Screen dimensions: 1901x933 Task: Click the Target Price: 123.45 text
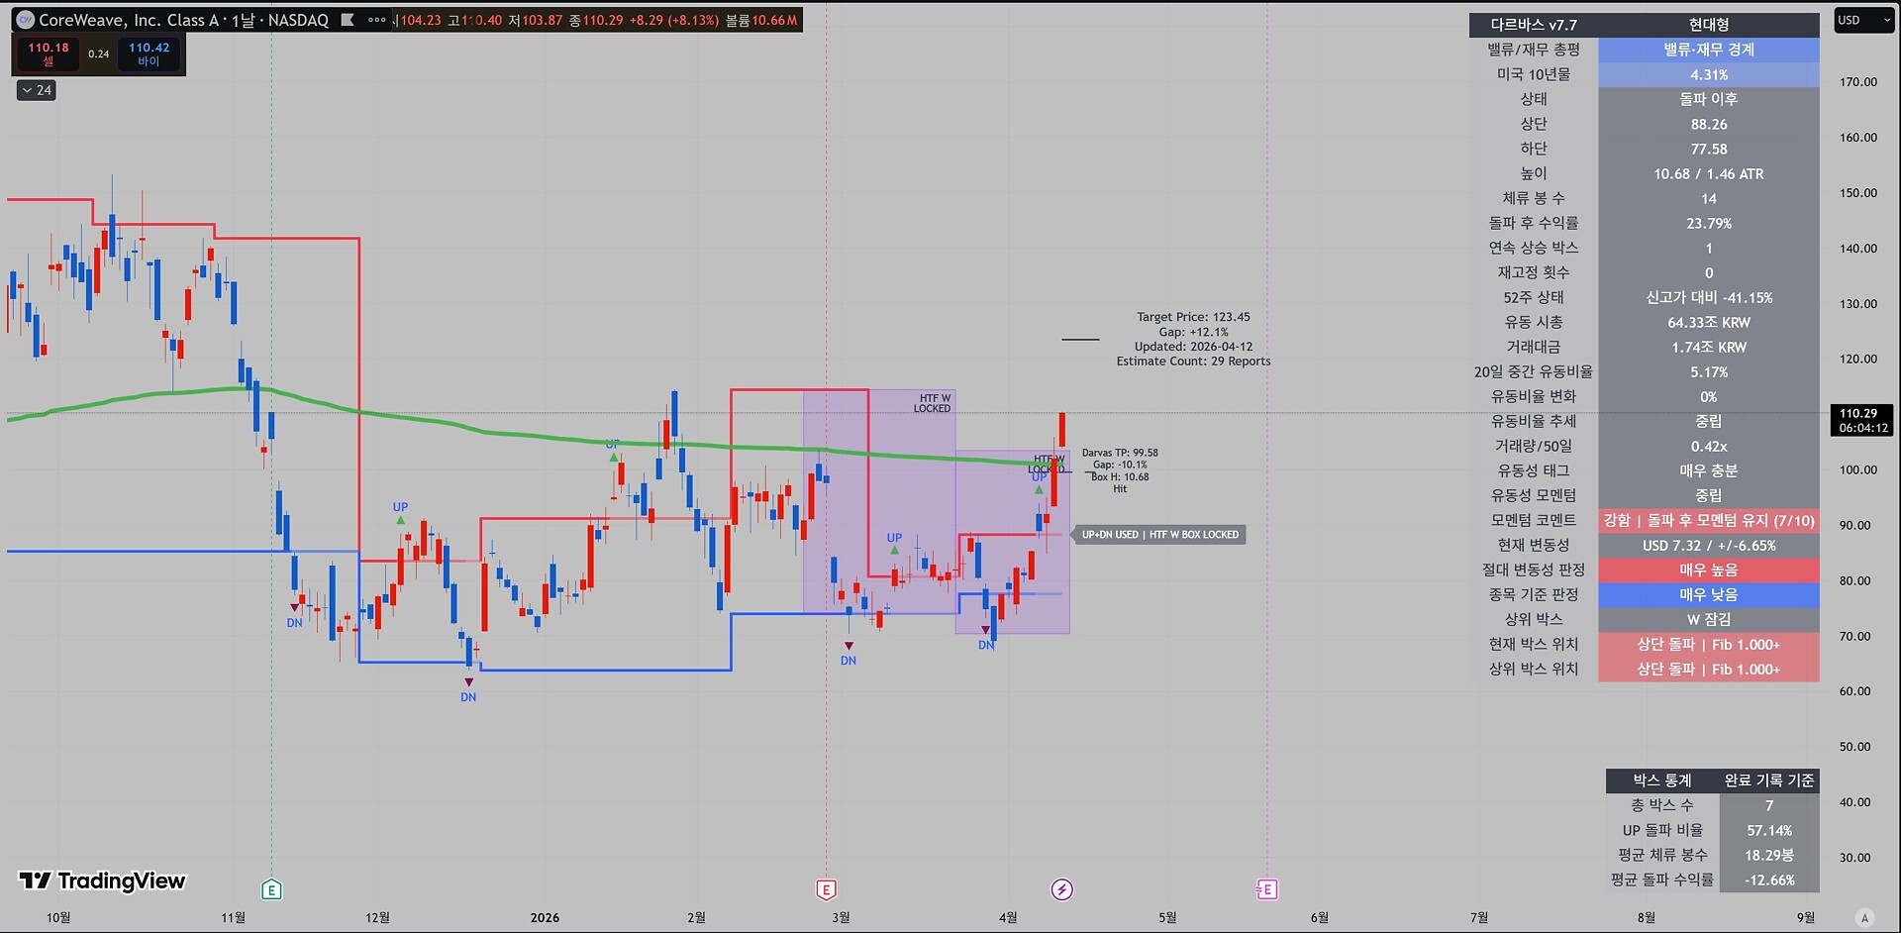[x=1193, y=317]
